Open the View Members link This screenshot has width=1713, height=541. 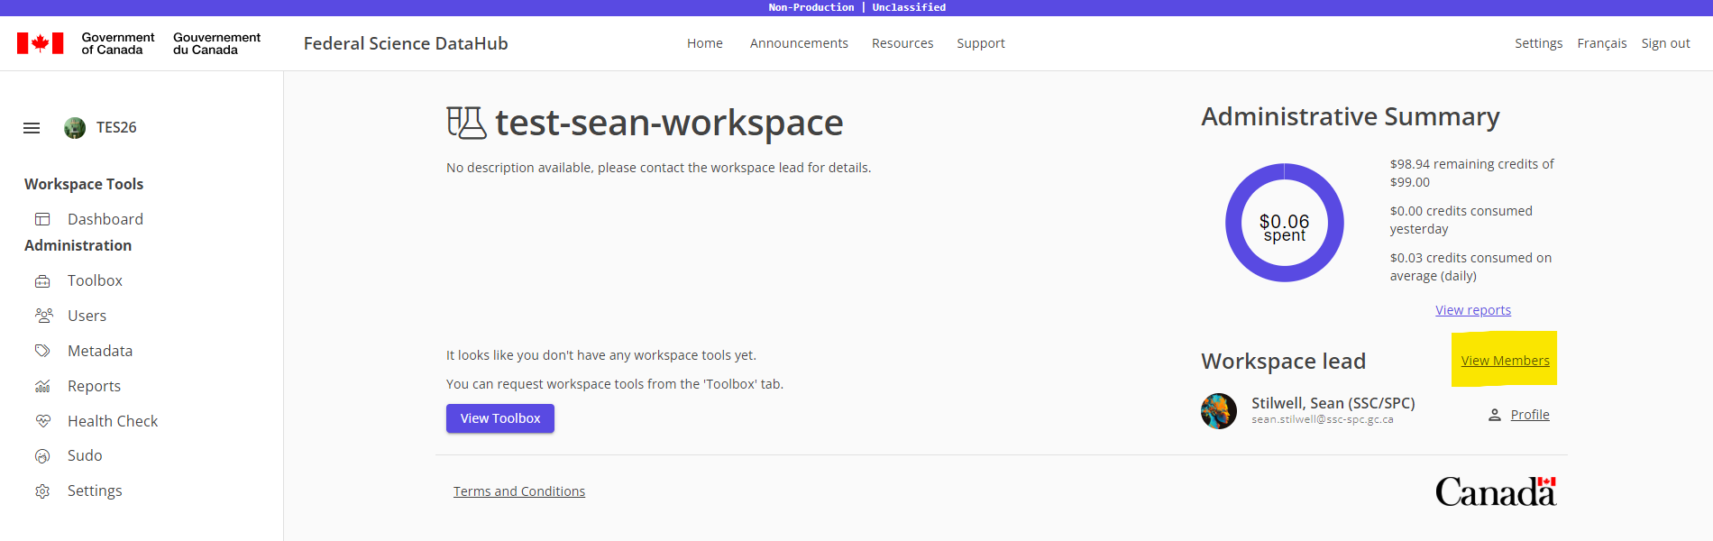[1505, 361]
